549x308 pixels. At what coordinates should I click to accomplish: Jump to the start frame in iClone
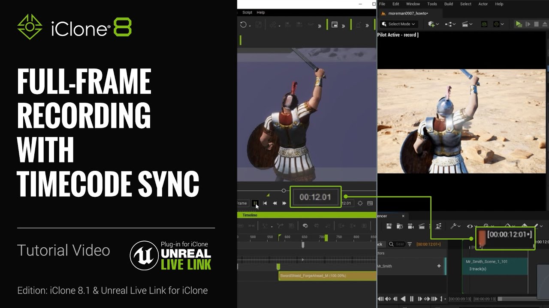click(265, 203)
